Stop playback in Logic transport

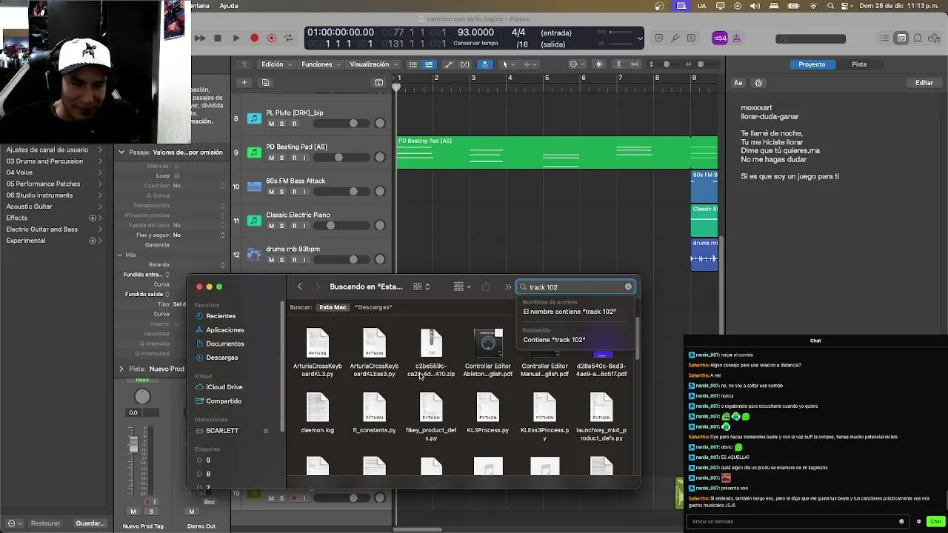218,38
